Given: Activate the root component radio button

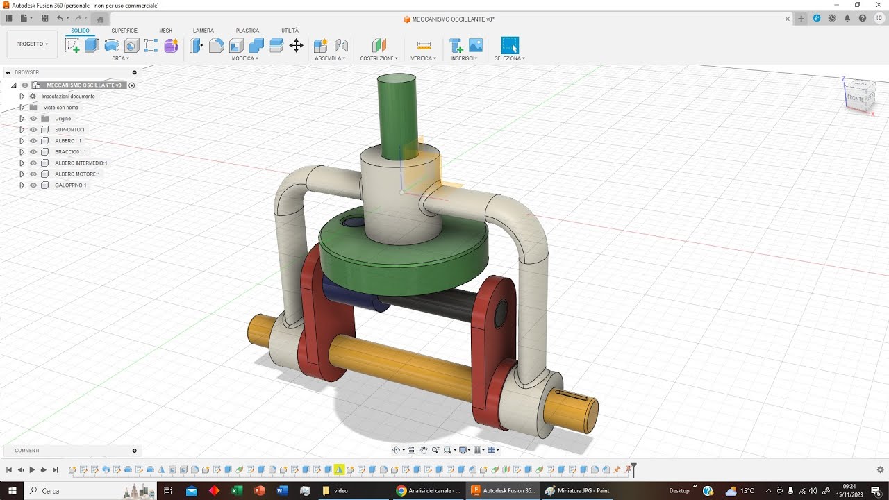Looking at the screenshot, I should (x=132, y=85).
